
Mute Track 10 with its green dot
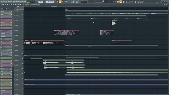click(x=23, y=59)
